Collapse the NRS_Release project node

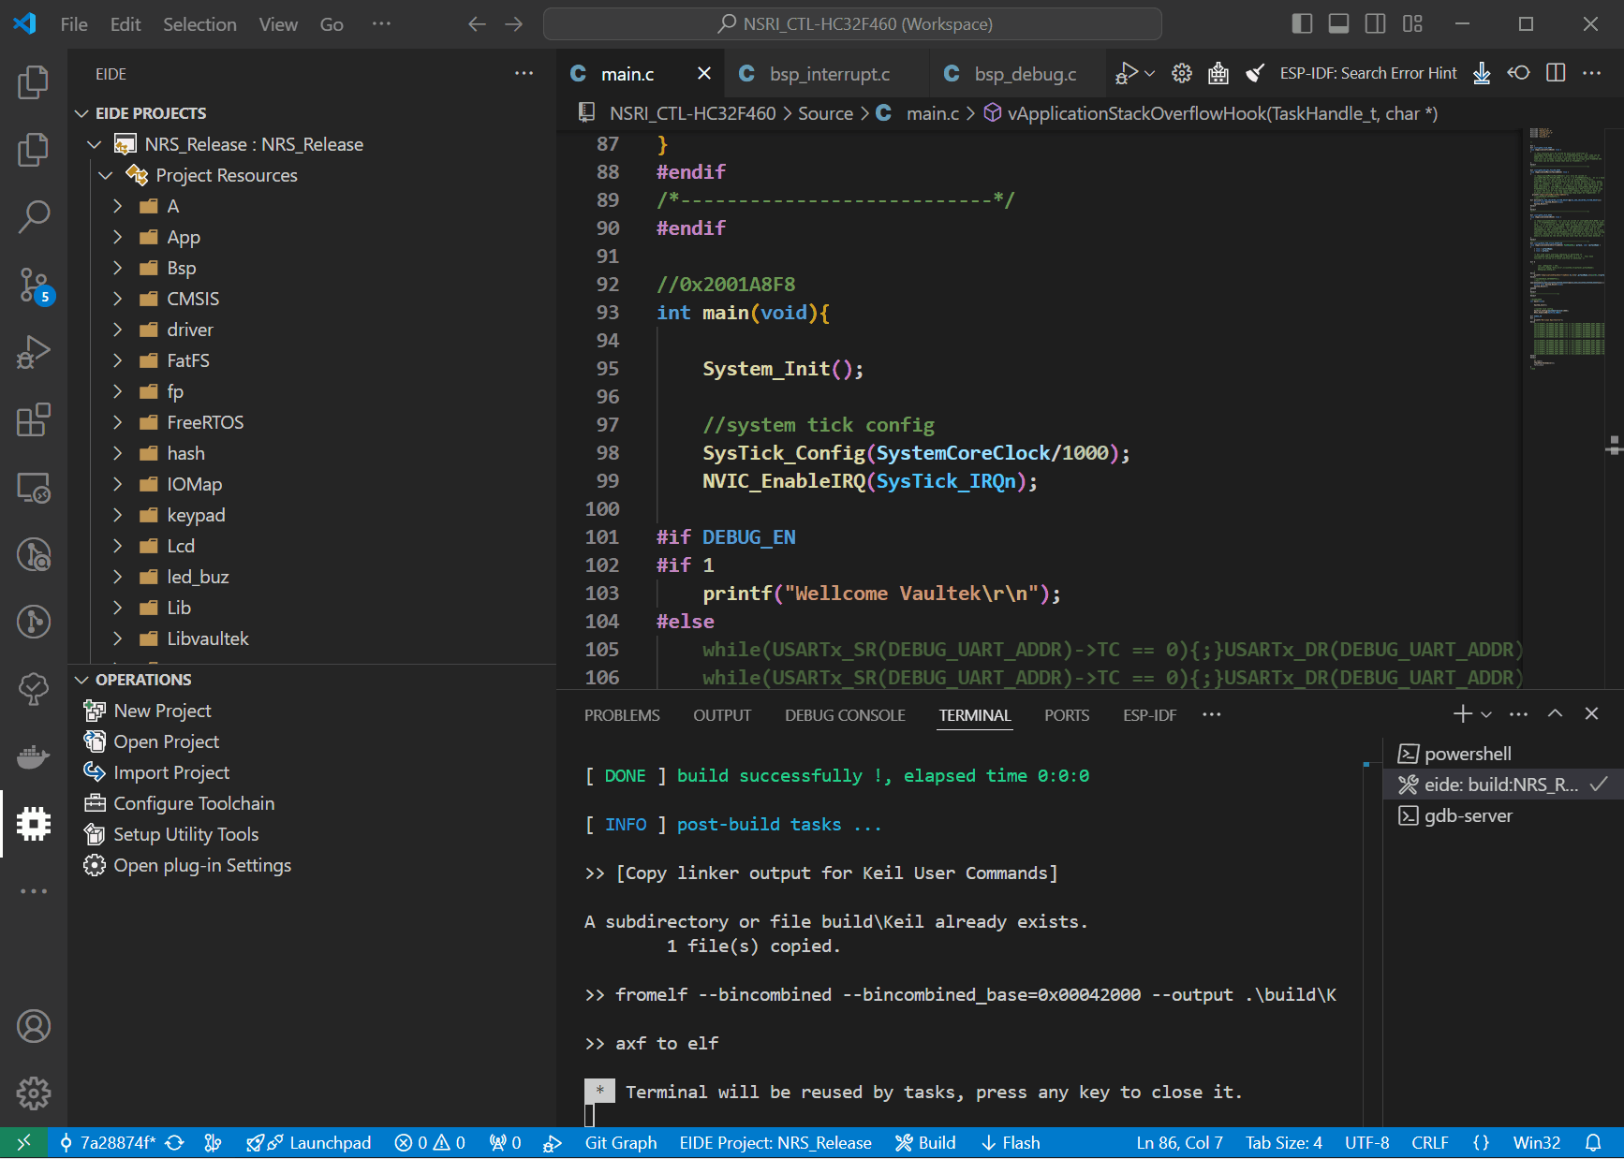tap(94, 144)
